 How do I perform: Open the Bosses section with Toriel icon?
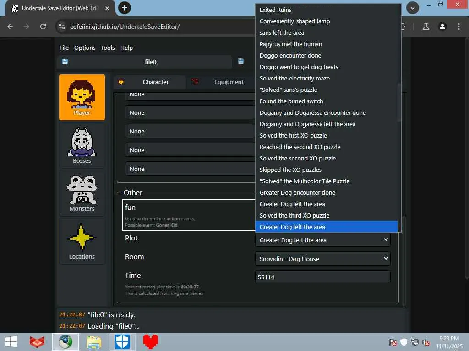pos(82,145)
